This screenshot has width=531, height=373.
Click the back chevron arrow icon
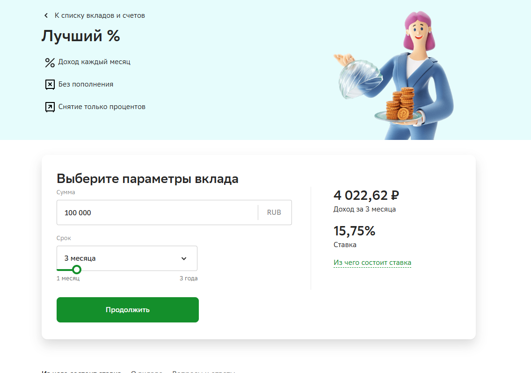46,15
